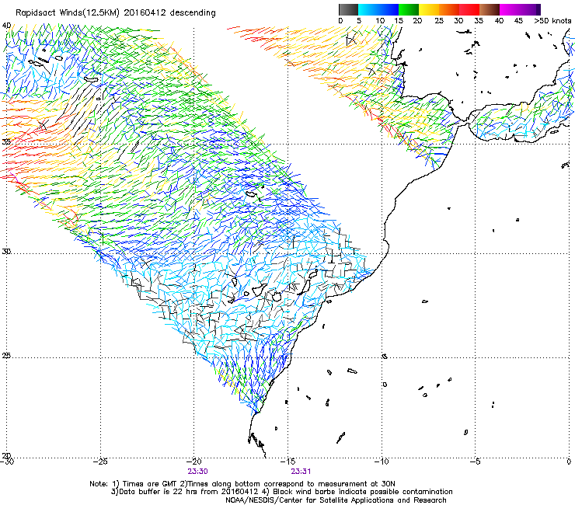Click the '25' latitude axis label
Image resolution: width=575 pixels, height=505 pixels.
coord(6,356)
